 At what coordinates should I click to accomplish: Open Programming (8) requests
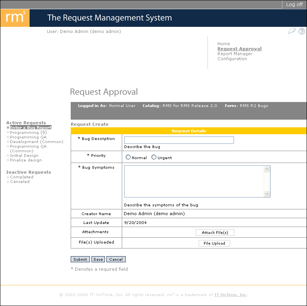28,132
